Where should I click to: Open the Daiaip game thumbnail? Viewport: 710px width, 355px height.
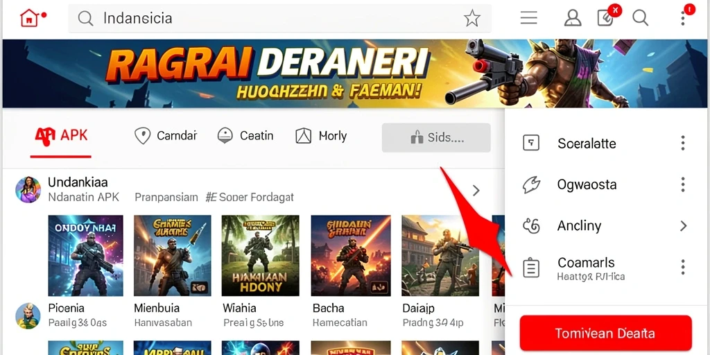[440, 255]
